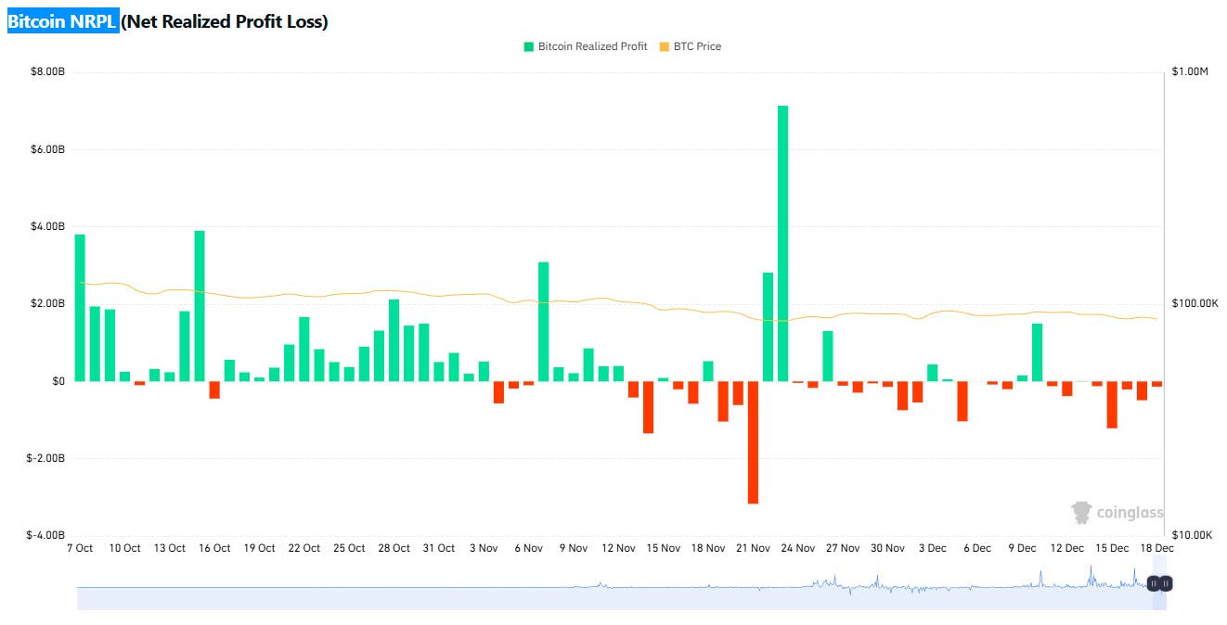Click the 24 Nov x-axis date label
This screenshot has height=625, width=1227.
[x=797, y=548]
